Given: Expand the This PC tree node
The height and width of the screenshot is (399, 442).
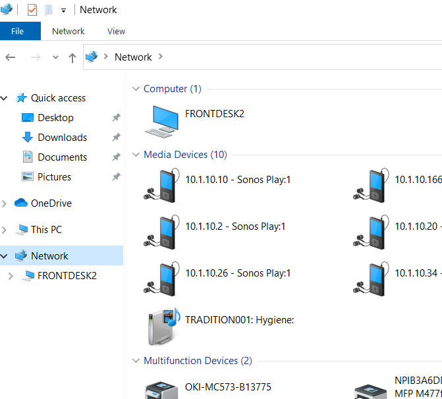Looking at the screenshot, I should pos(4,230).
